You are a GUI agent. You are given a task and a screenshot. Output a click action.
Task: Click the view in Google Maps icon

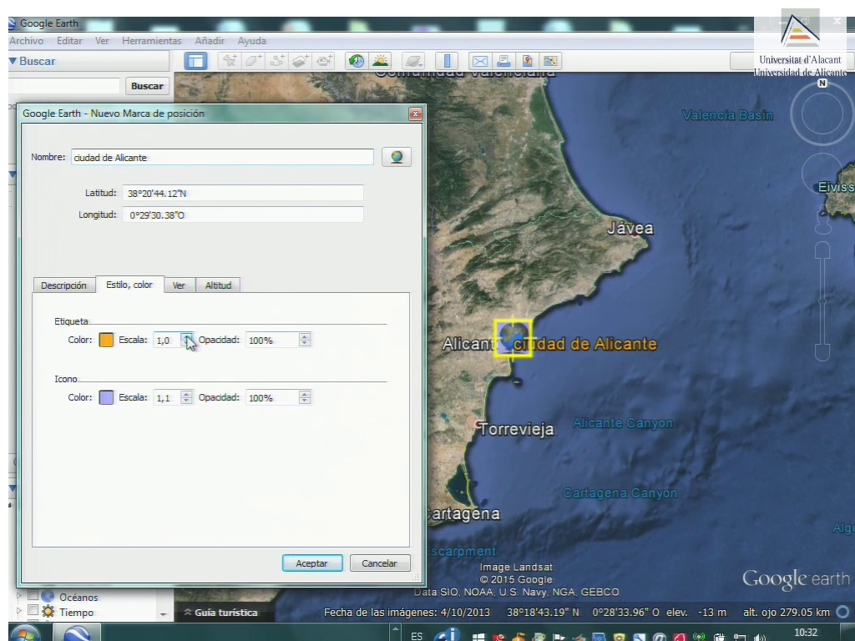tap(550, 61)
